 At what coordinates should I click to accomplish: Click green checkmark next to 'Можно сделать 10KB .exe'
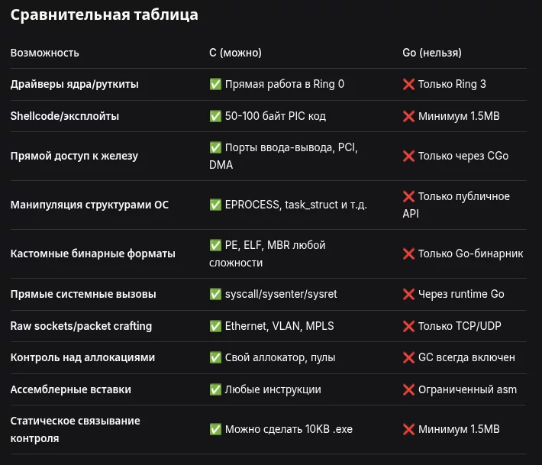(215, 429)
